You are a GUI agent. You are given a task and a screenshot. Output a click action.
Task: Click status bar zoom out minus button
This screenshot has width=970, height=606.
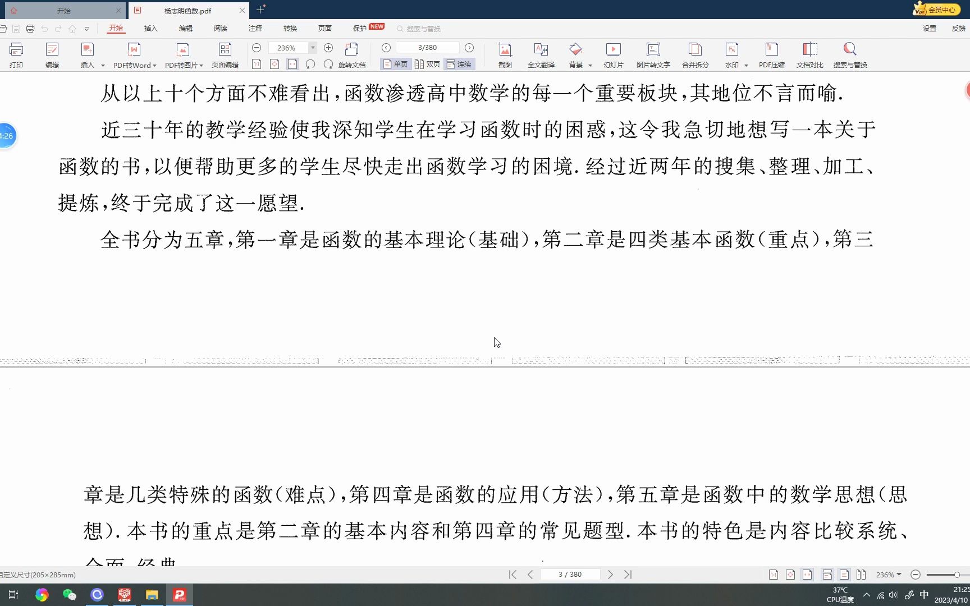[916, 575]
